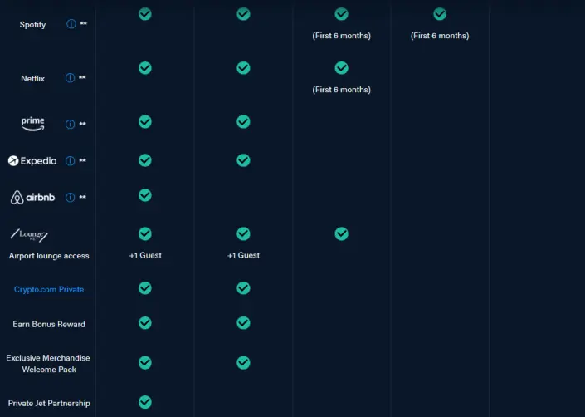Click the Netflix checkmark in the first column
The width and height of the screenshot is (585, 417).
point(145,68)
